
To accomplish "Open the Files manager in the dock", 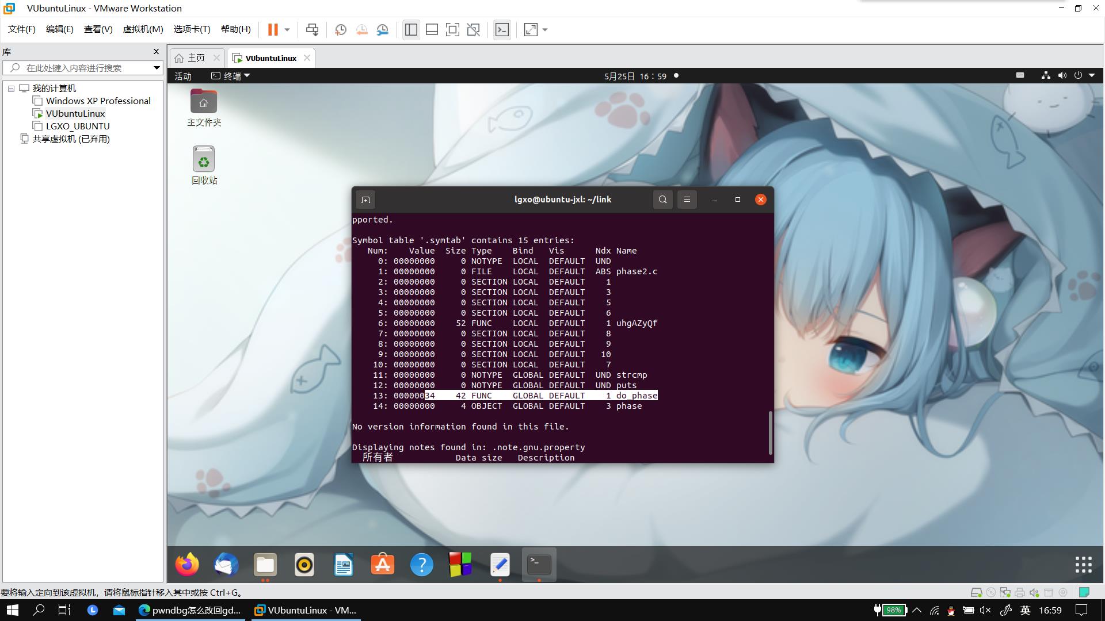I will (x=265, y=565).
